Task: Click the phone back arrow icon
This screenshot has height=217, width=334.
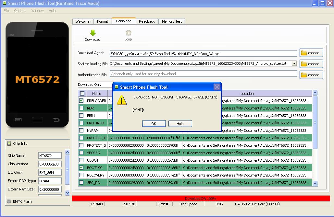Action: [x=56, y=120]
